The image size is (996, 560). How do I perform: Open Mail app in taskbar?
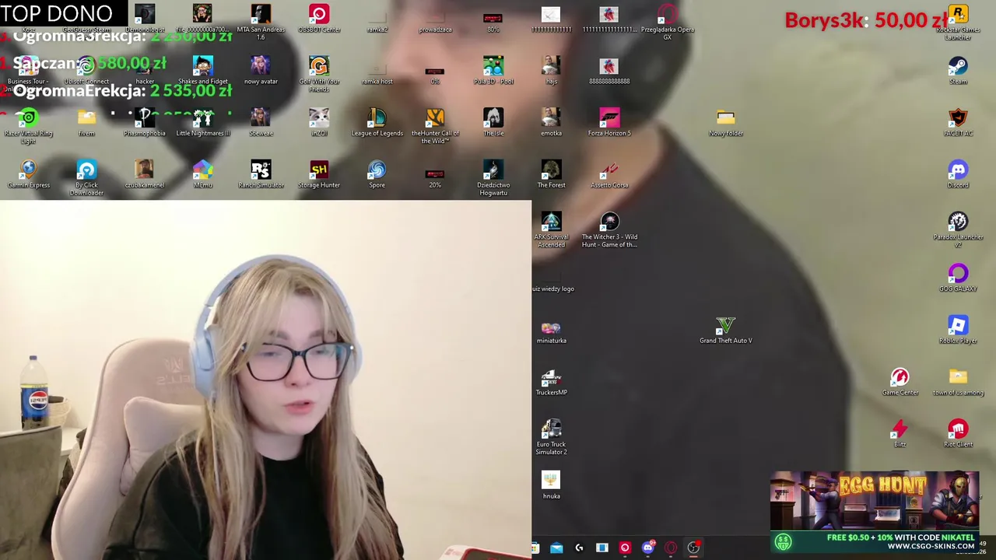[556, 548]
